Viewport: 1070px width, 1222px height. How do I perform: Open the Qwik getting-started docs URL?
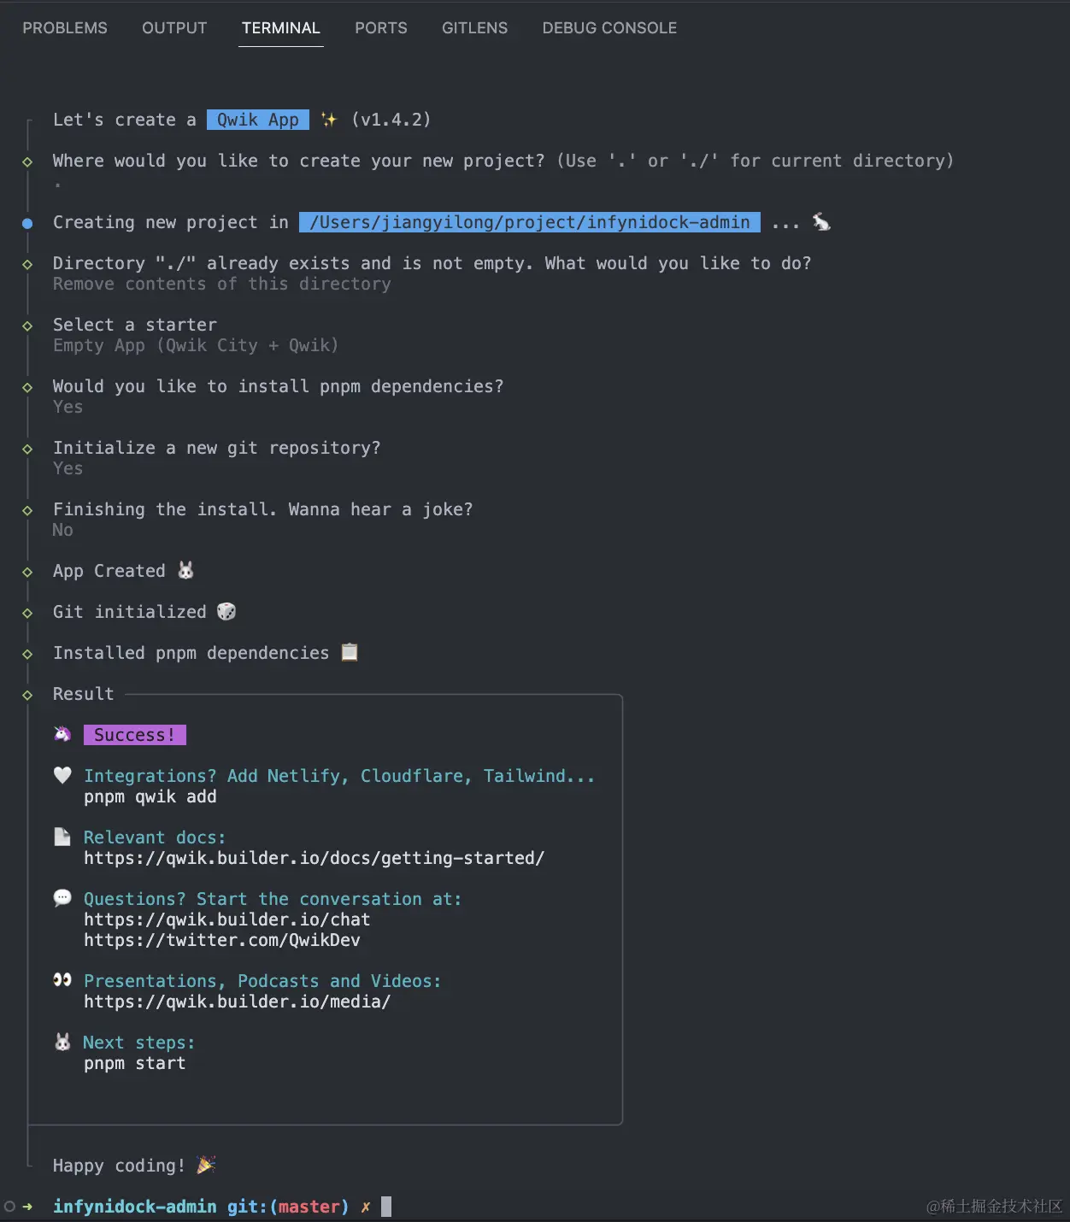tap(314, 858)
